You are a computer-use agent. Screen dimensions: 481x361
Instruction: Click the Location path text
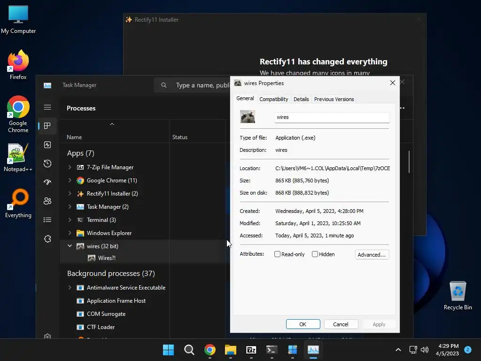click(x=333, y=168)
